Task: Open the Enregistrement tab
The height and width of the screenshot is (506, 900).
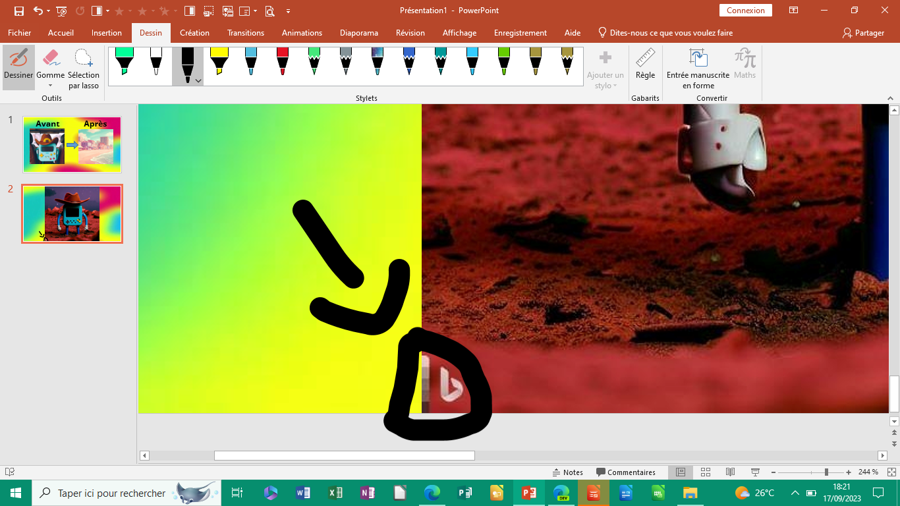Action: 520,33
